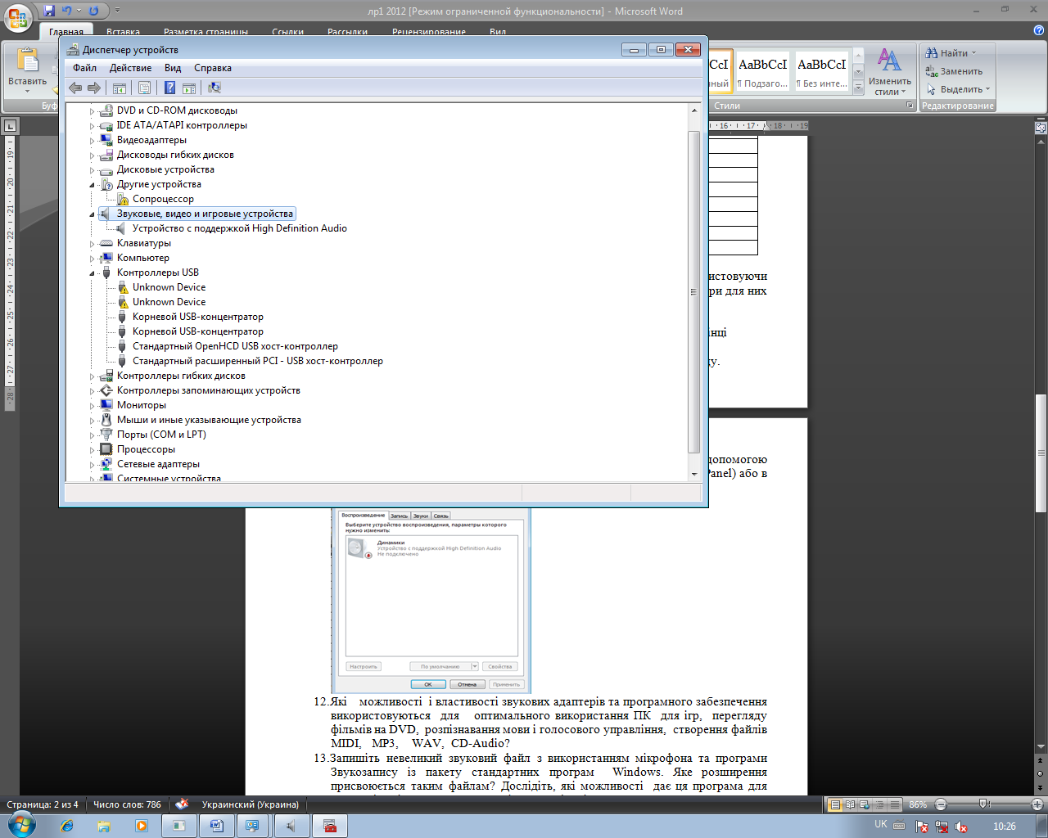
Task: Open the Найти dropdown arrow in Word
Action: point(973,53)
